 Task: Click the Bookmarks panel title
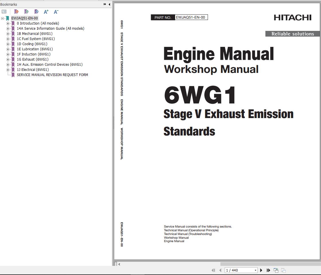(9, 4)
